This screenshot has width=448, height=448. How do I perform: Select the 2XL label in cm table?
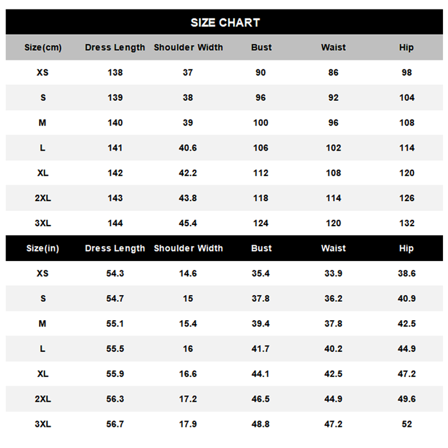[43, 198]
